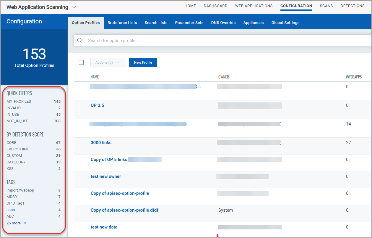
Task: Open the 3000 links profile
Action: (x=101, y=143)
